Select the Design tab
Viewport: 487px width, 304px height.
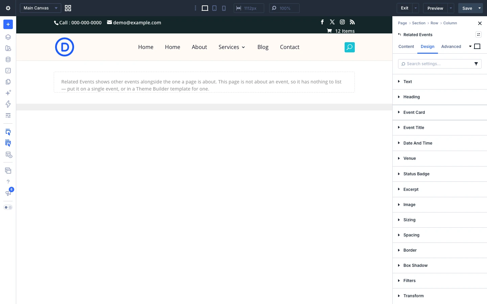(x=427, y=47)
